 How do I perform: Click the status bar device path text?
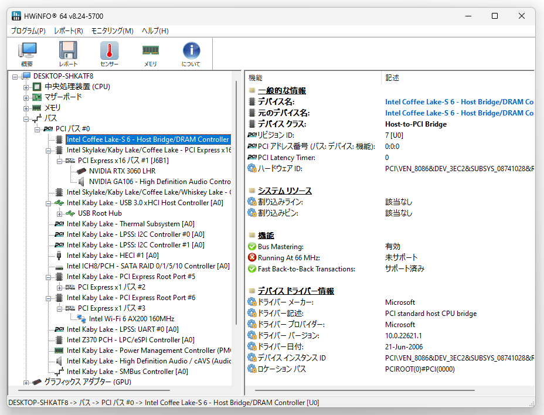164,403
